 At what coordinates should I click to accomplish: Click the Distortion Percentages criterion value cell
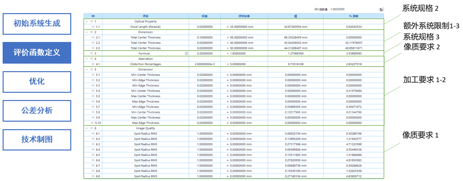244,64
